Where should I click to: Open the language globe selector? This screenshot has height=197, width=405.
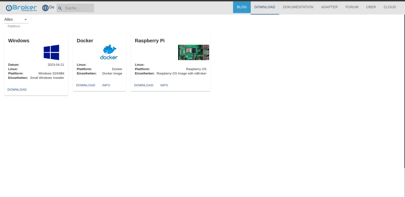coord(45,8)
